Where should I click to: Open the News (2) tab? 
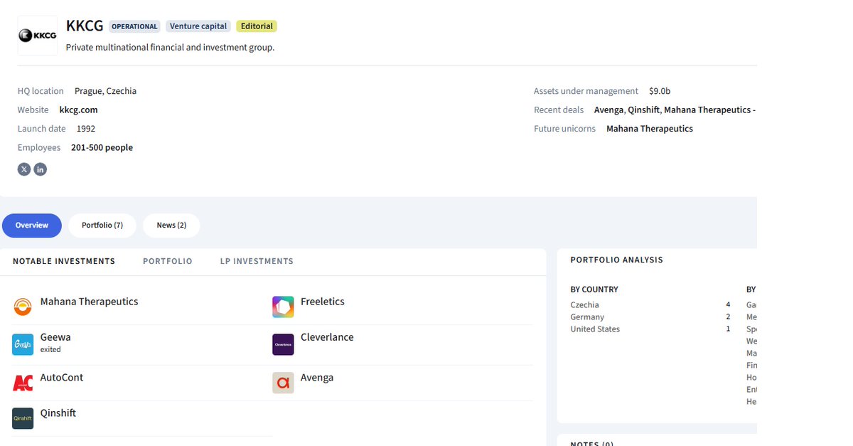click(171, 225)
